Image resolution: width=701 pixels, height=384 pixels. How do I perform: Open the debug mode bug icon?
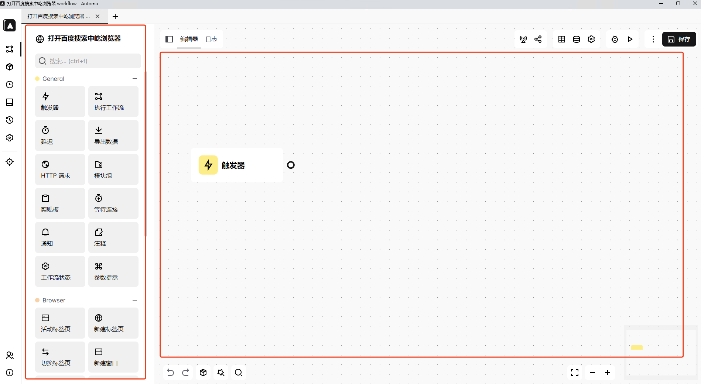pyautogui.click(x=615, y=39)
